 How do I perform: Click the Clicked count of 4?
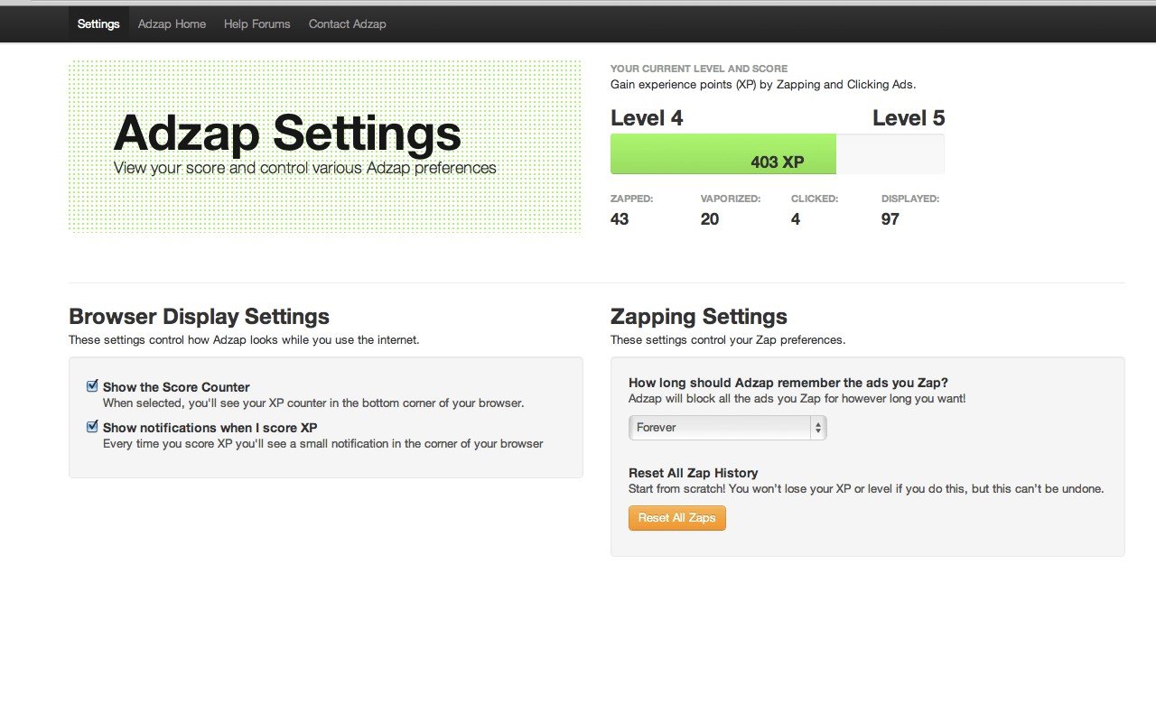(796, 219)
